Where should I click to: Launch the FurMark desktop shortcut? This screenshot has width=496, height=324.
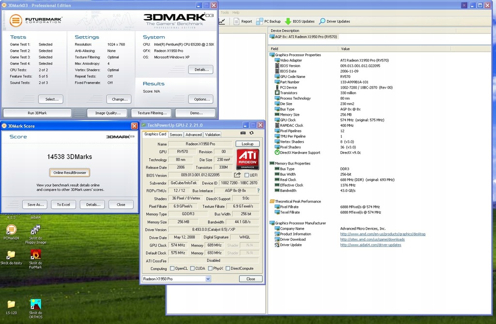(x=35, y=255)
